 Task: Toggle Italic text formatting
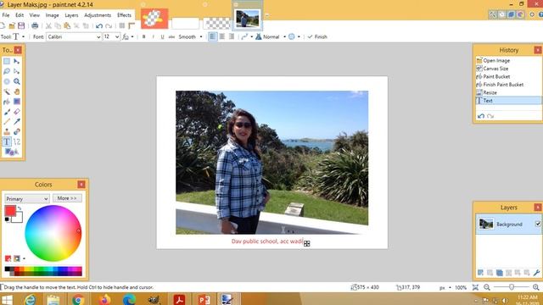[x=153, y=36]
